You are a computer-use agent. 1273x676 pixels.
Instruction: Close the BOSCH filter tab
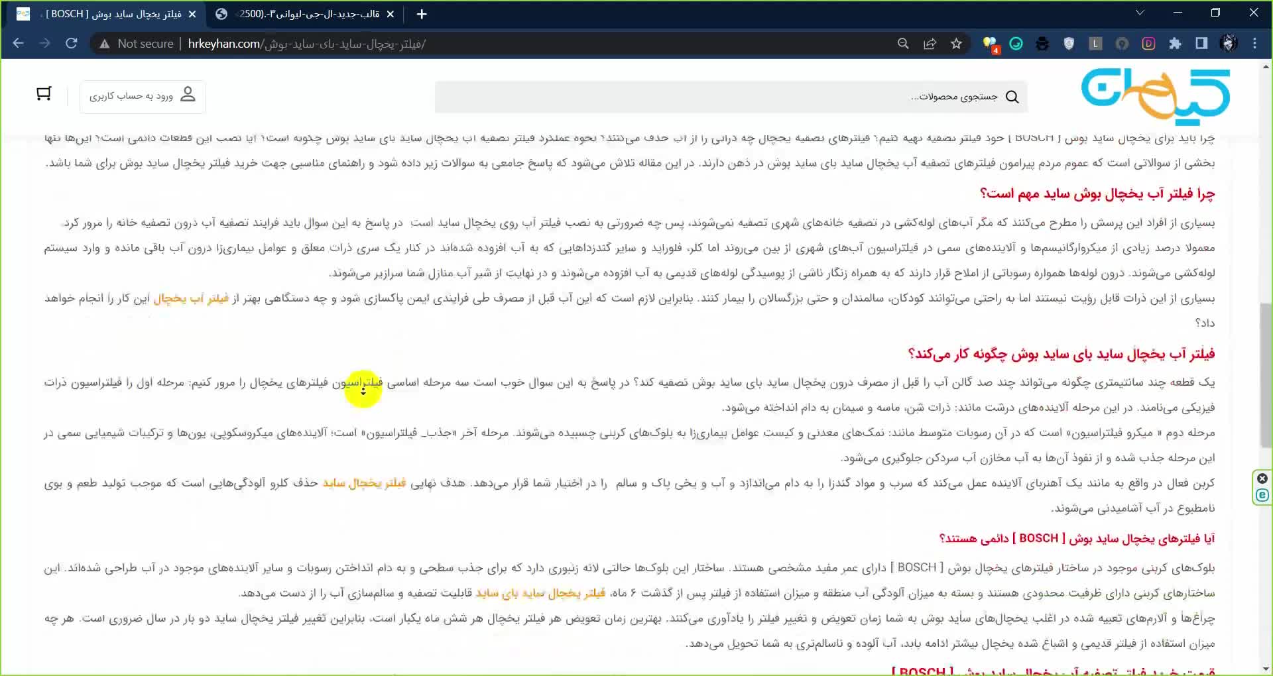pos(192,14)
